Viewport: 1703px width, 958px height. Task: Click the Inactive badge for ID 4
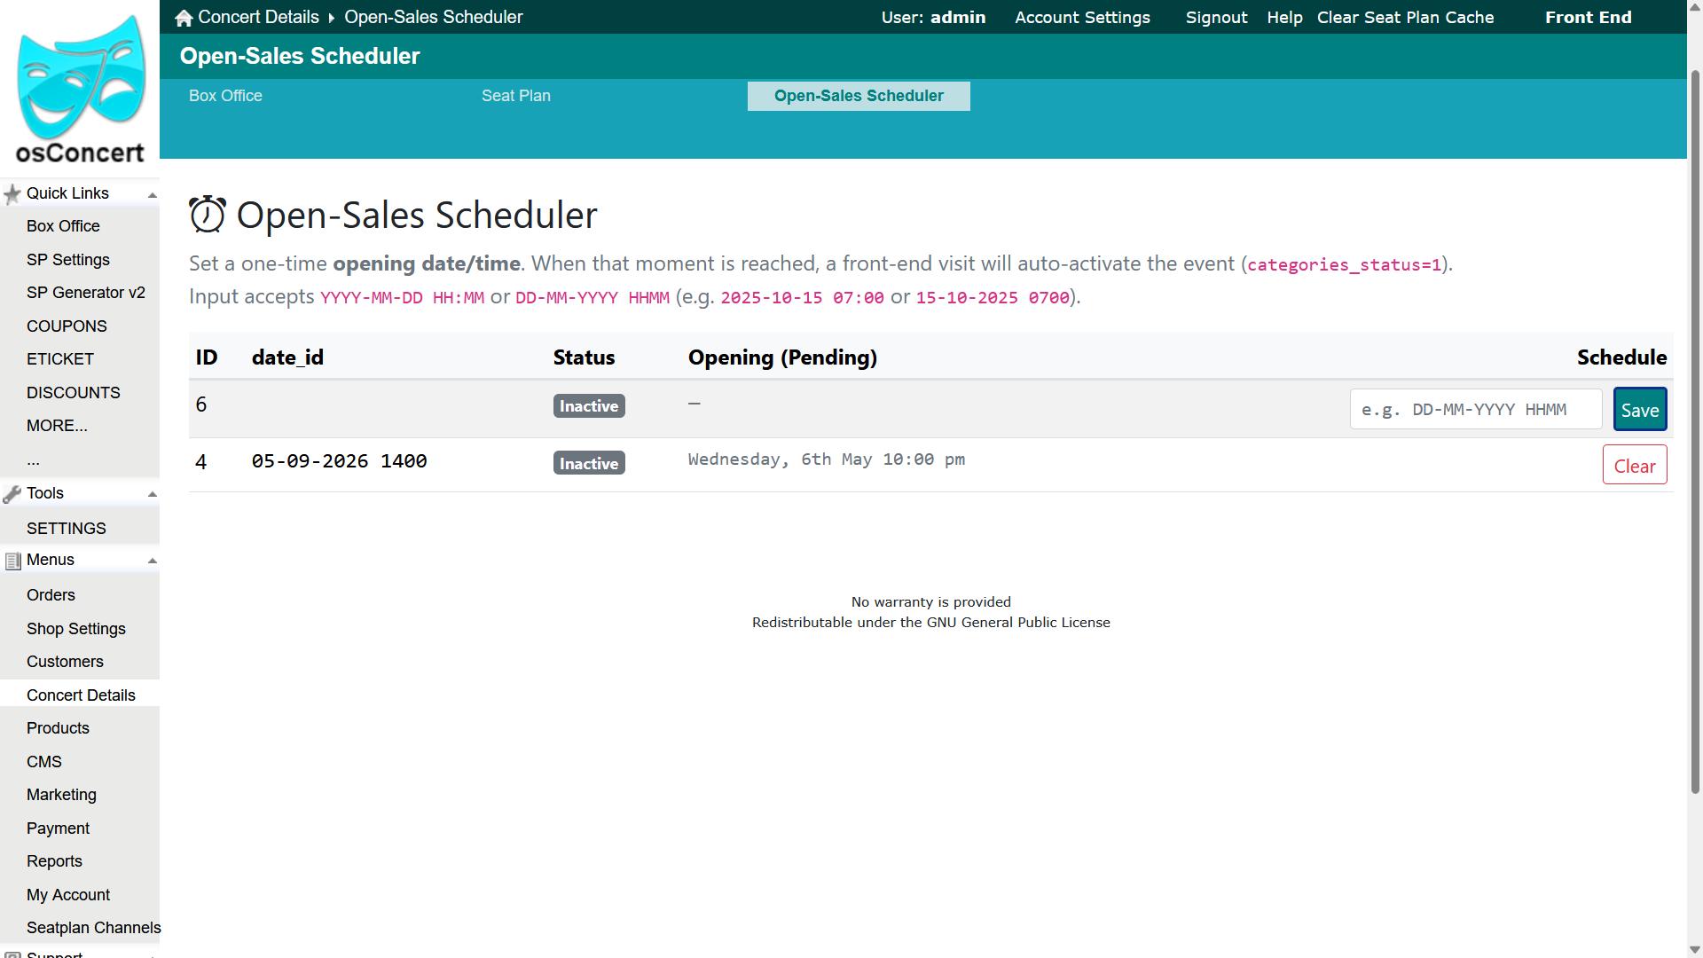pos(589,463)
